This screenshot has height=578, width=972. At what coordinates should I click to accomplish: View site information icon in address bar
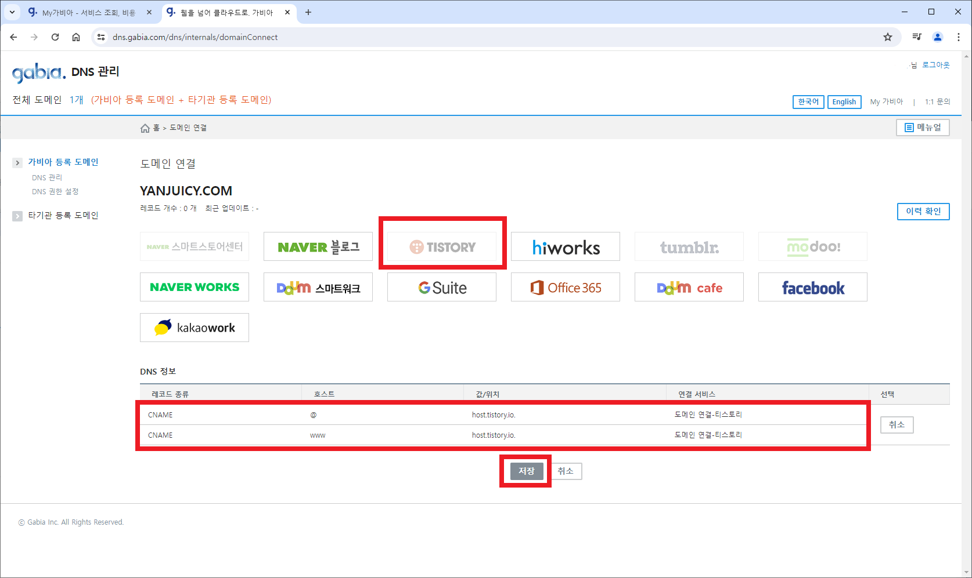[101, 37]
